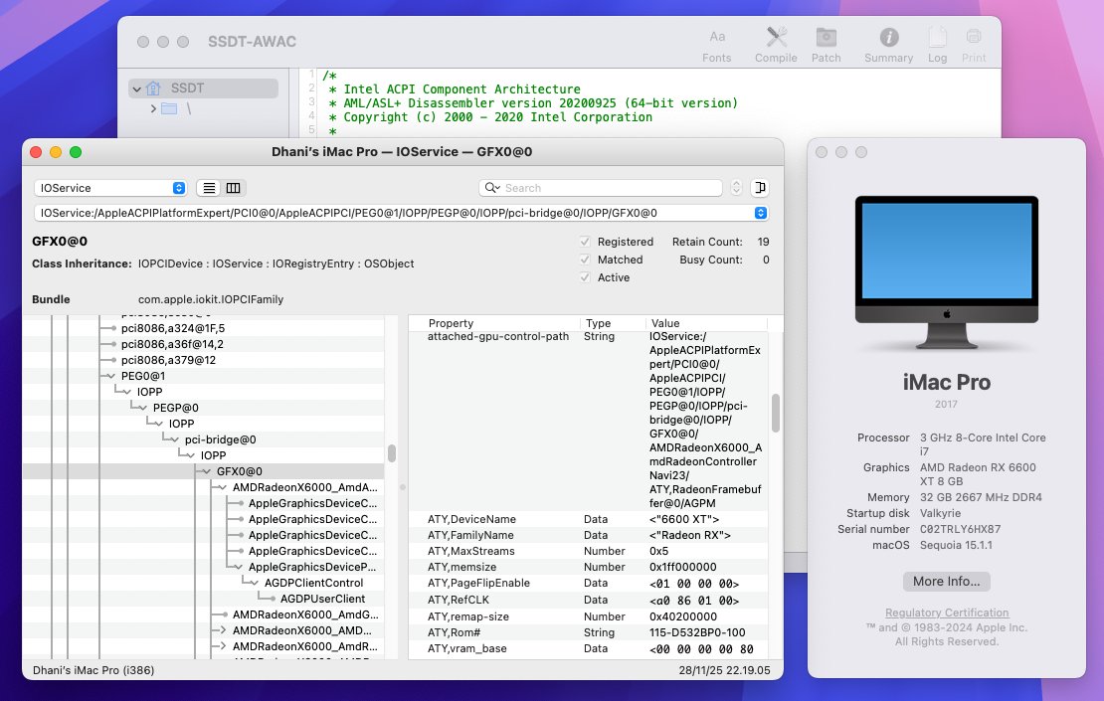1104x701 pixels.
Task: Click the com.apple.iokit.IOPCIFamily bundle text
Action: 211,299
